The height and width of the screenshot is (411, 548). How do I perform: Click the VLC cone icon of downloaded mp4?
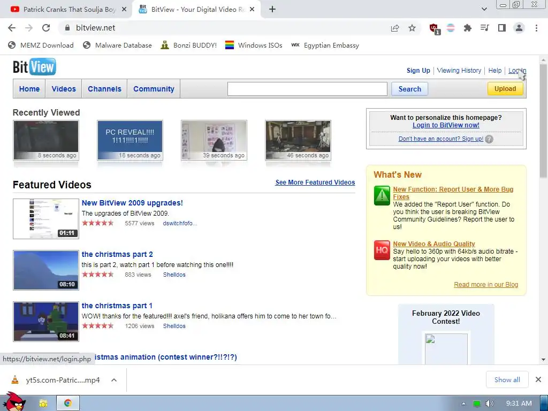tap(14, 380)
